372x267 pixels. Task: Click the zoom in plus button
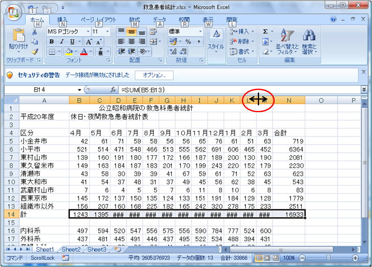coord(355,258)
